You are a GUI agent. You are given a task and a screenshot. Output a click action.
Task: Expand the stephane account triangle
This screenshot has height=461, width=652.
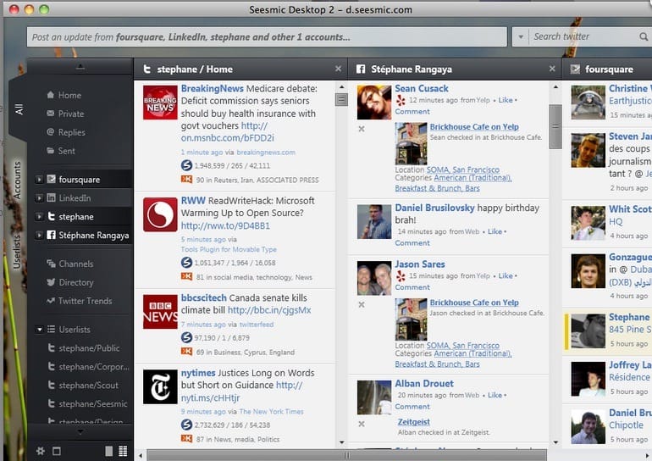39,217
